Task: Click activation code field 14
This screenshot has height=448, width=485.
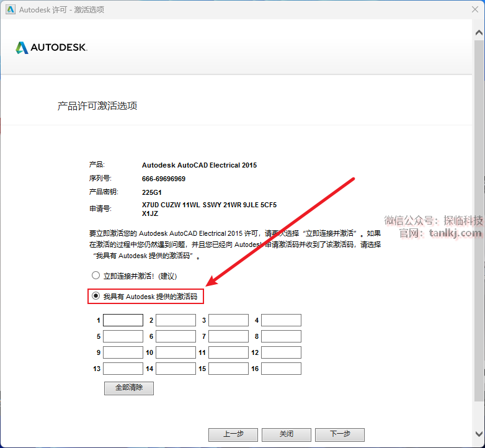Action: click(x=176, y=369)
